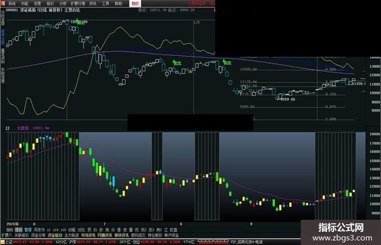Switch to the 资金分布 tab
Screen dimensions: 381x245
pos(38,235)
